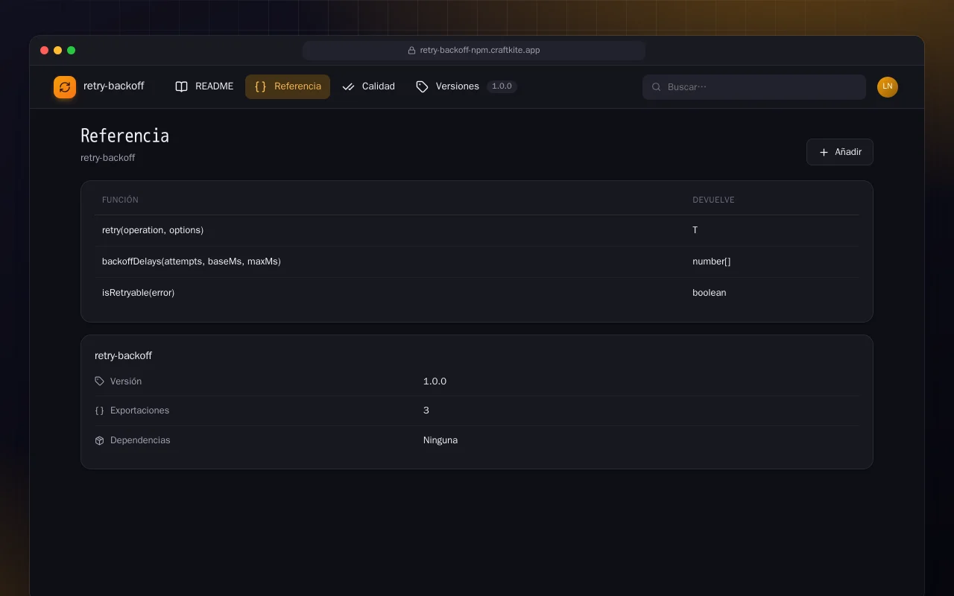Select the backoffDelays(attempts, baseMs, maxMs) row
The height and width of the screenshot is (596, 954).
(477, 261)
